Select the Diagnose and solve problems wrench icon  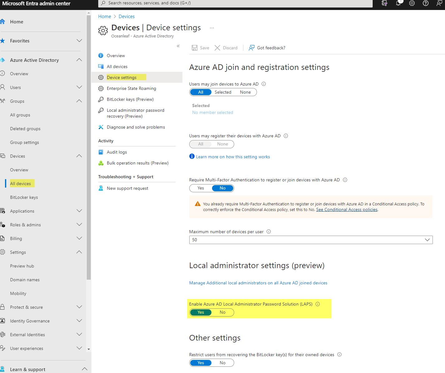101,127
